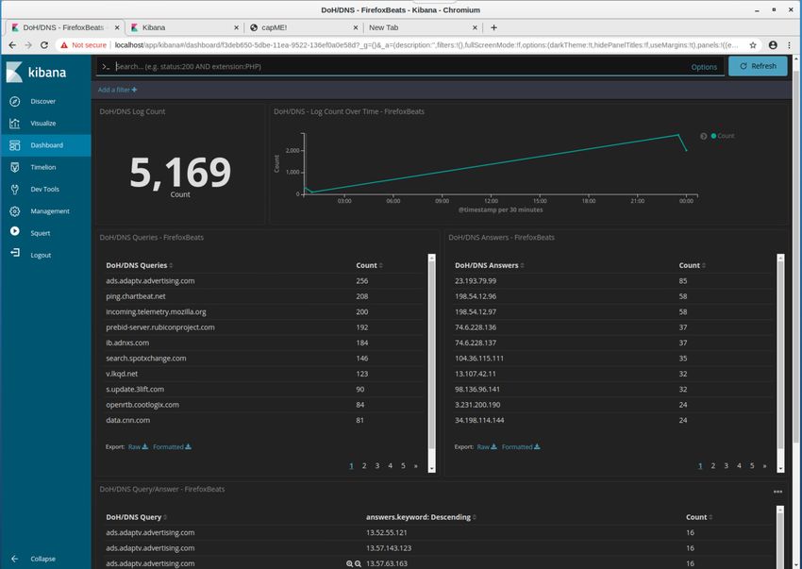This screenshot has height=569, width=802.
Task: Open the Chromium three-dot menu
Action: [789, 45]
